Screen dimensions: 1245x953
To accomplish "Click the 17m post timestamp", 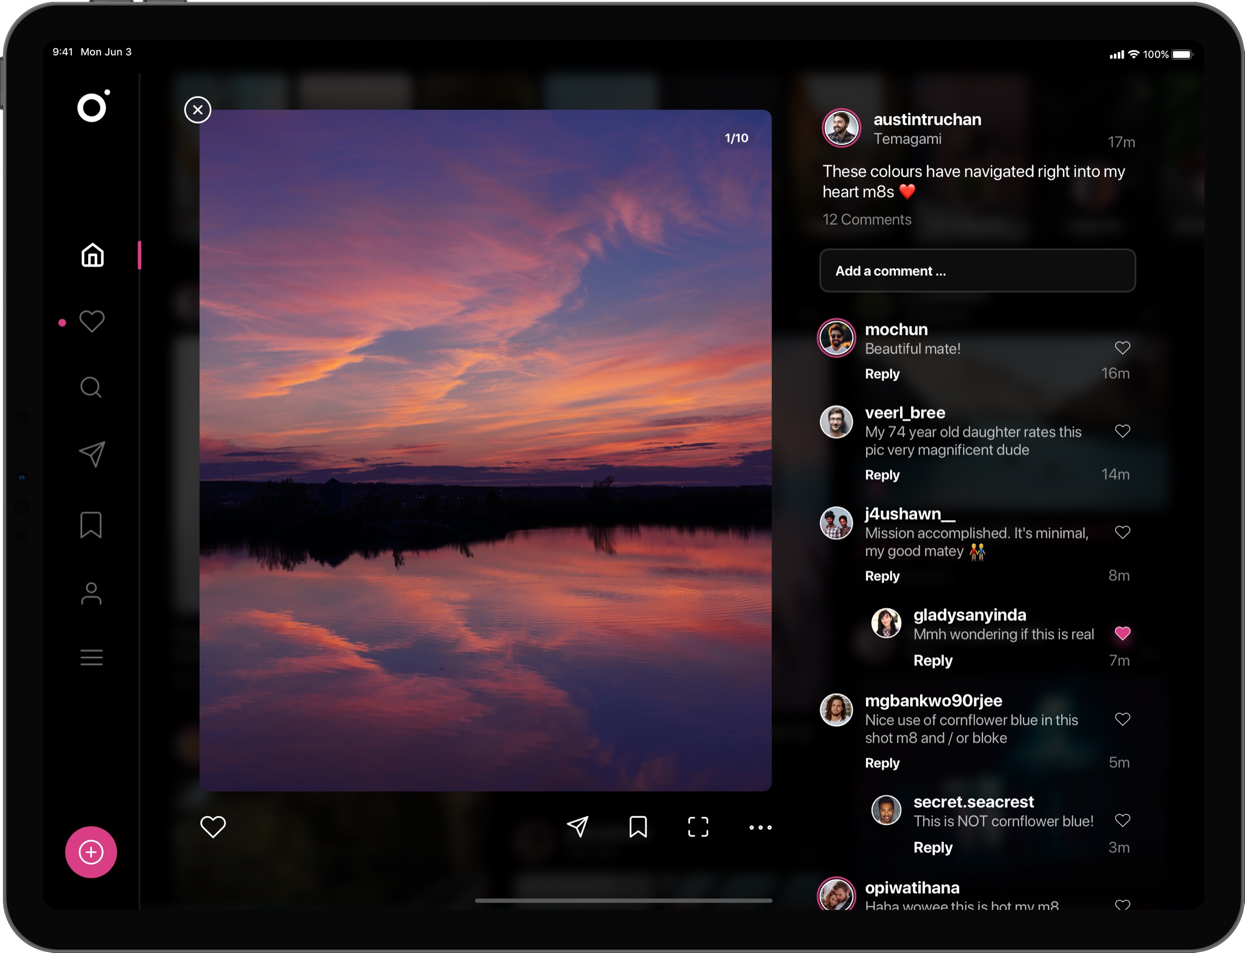I will 1121,142.
